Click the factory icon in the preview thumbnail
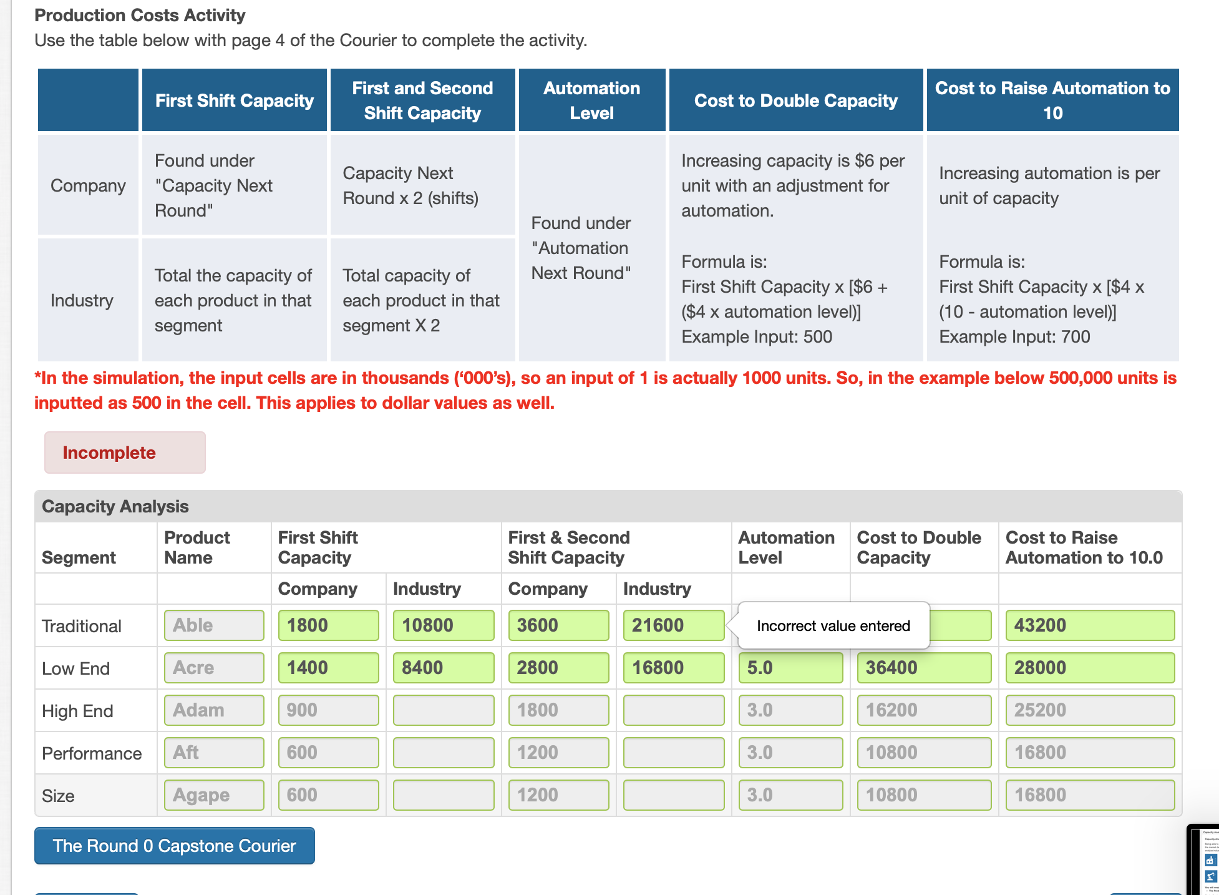Screen dimensions: 1219x895 (x=1211, y=860)
